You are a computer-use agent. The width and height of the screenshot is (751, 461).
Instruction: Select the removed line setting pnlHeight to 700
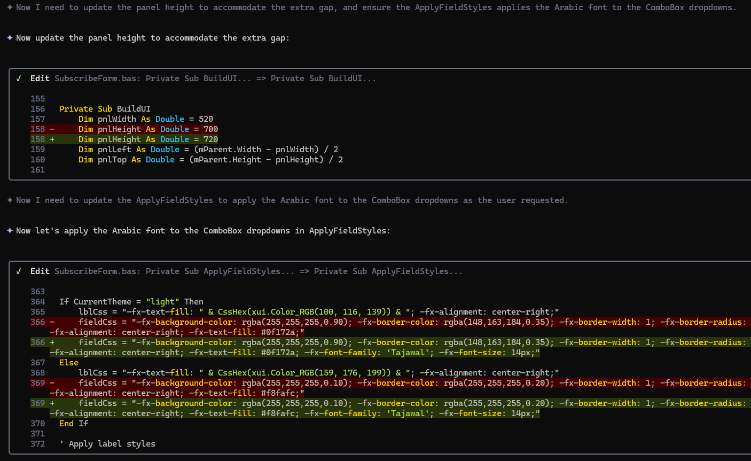coord(148,129)
